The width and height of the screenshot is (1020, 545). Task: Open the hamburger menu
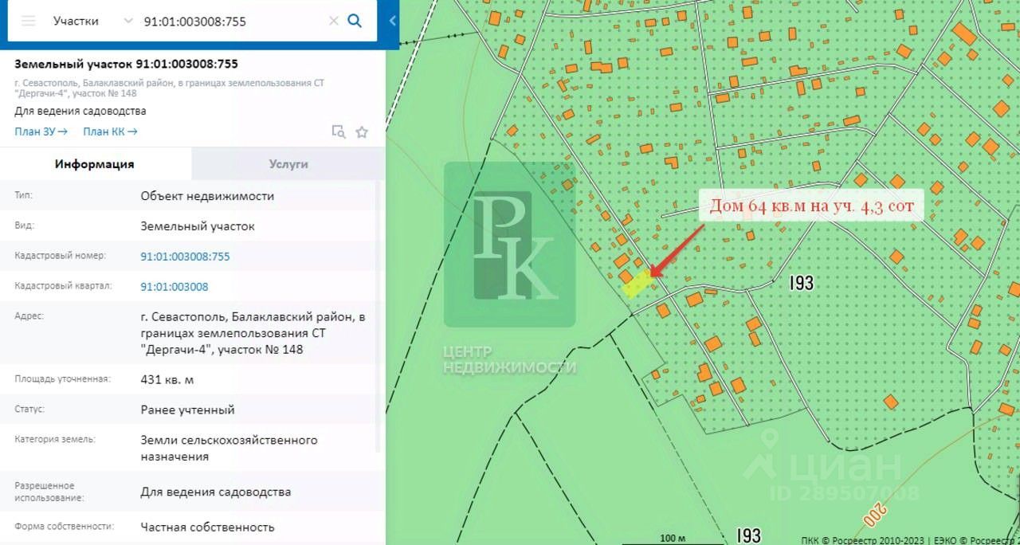29,22
